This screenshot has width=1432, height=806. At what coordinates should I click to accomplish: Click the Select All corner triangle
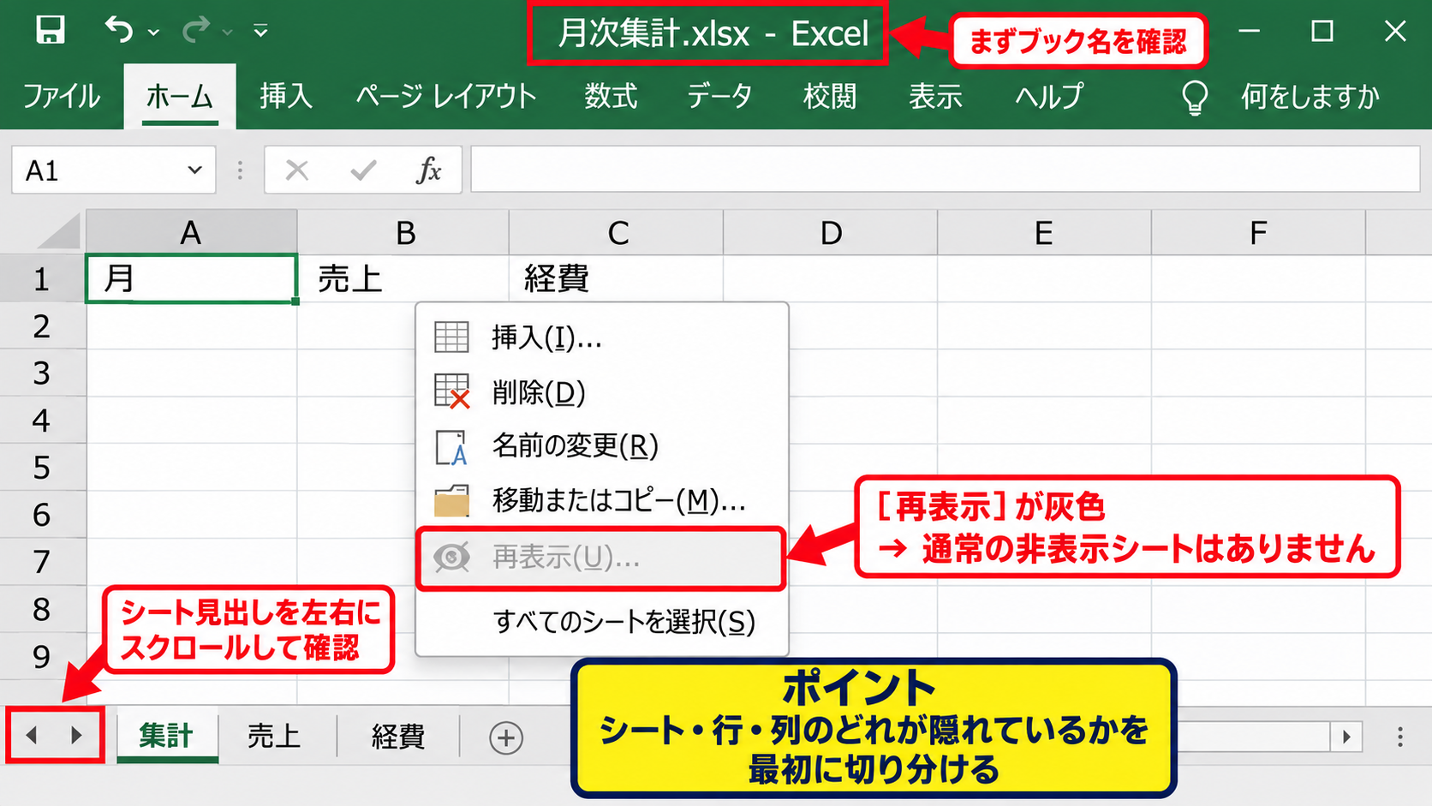click(x=58, y=232)
